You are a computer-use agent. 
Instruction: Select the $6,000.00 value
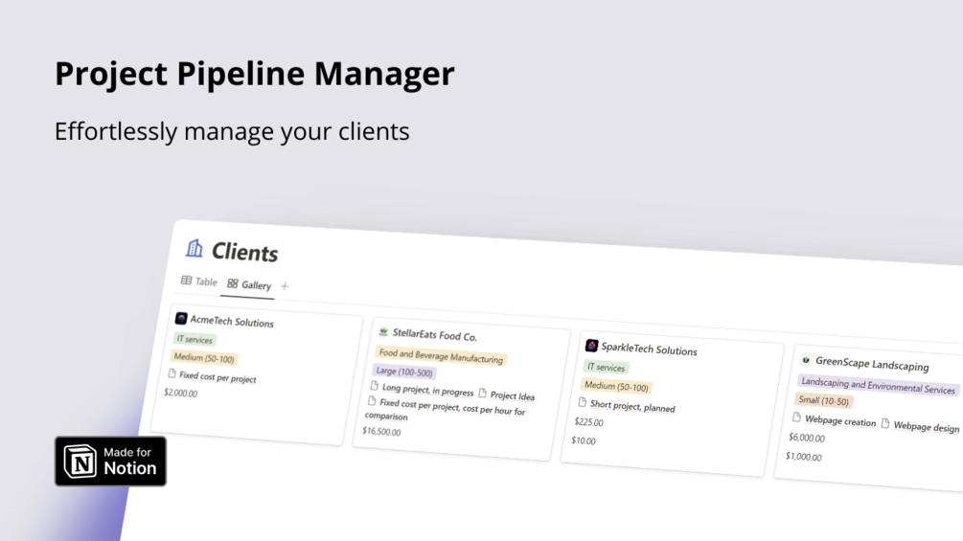[807, 438]
